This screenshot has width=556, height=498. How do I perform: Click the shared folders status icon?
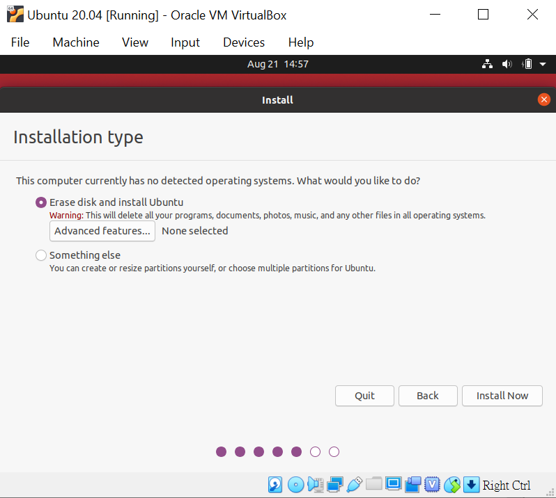[373, 484]
